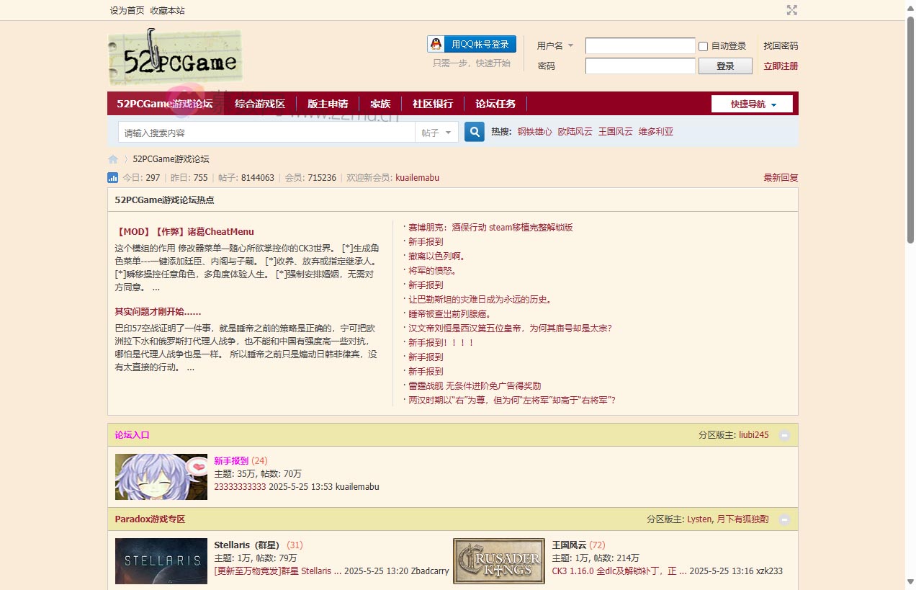Viewport: 916px width, 590px height.
Task: Click the magnifying glass search icon
Action: (x=474, y=132)
